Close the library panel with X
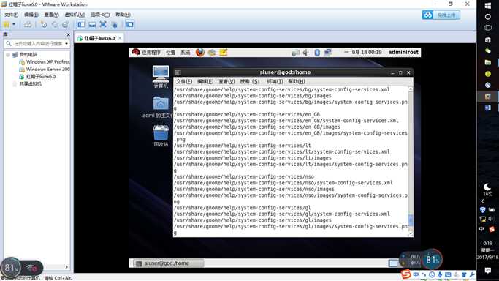Viewport: 499px width, 281px height. coord(68,34)
